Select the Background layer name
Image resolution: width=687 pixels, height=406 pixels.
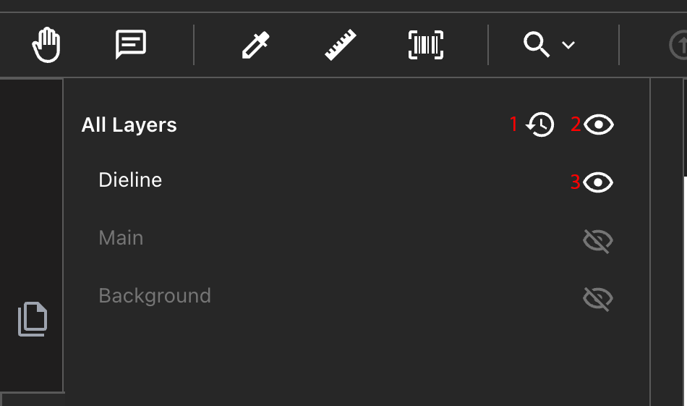[155, 296]
